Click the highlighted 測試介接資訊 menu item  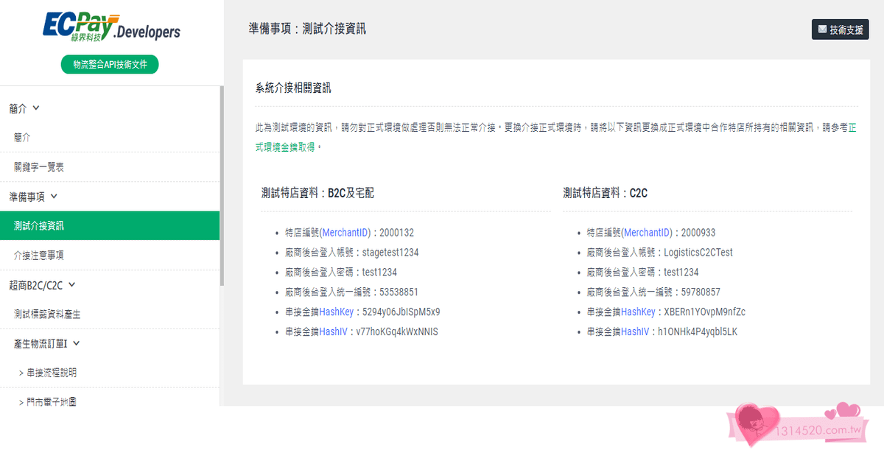40,225
